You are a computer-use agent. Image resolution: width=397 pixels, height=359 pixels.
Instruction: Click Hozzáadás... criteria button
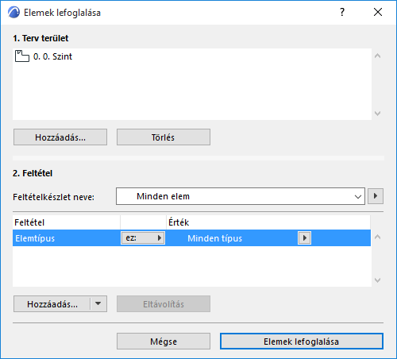point(52,304)
